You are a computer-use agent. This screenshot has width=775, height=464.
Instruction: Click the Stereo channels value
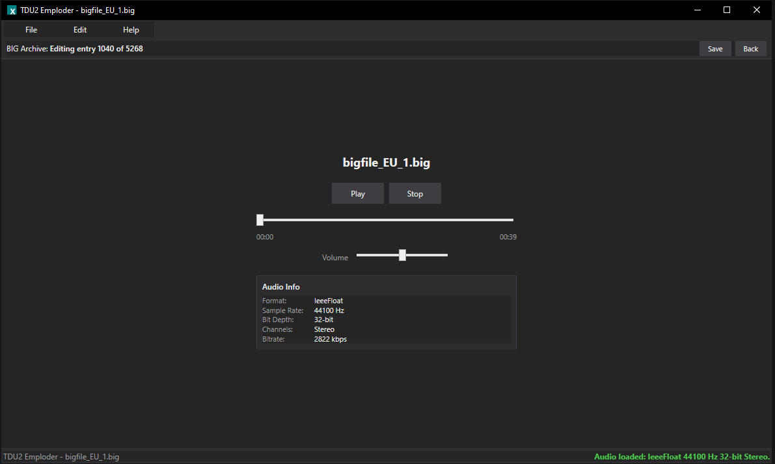(324, 329)
